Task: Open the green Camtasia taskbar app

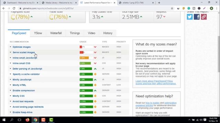Action: (x=51, y=120)
